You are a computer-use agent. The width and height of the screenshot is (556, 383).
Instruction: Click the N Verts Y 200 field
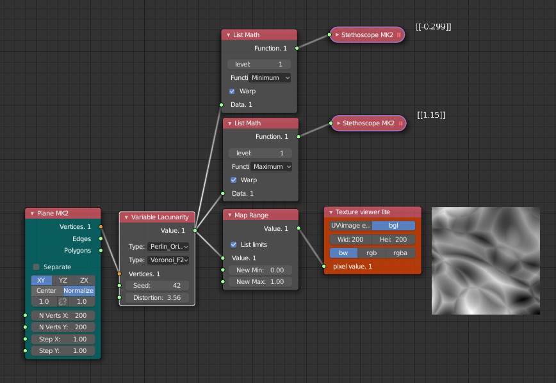63,327
